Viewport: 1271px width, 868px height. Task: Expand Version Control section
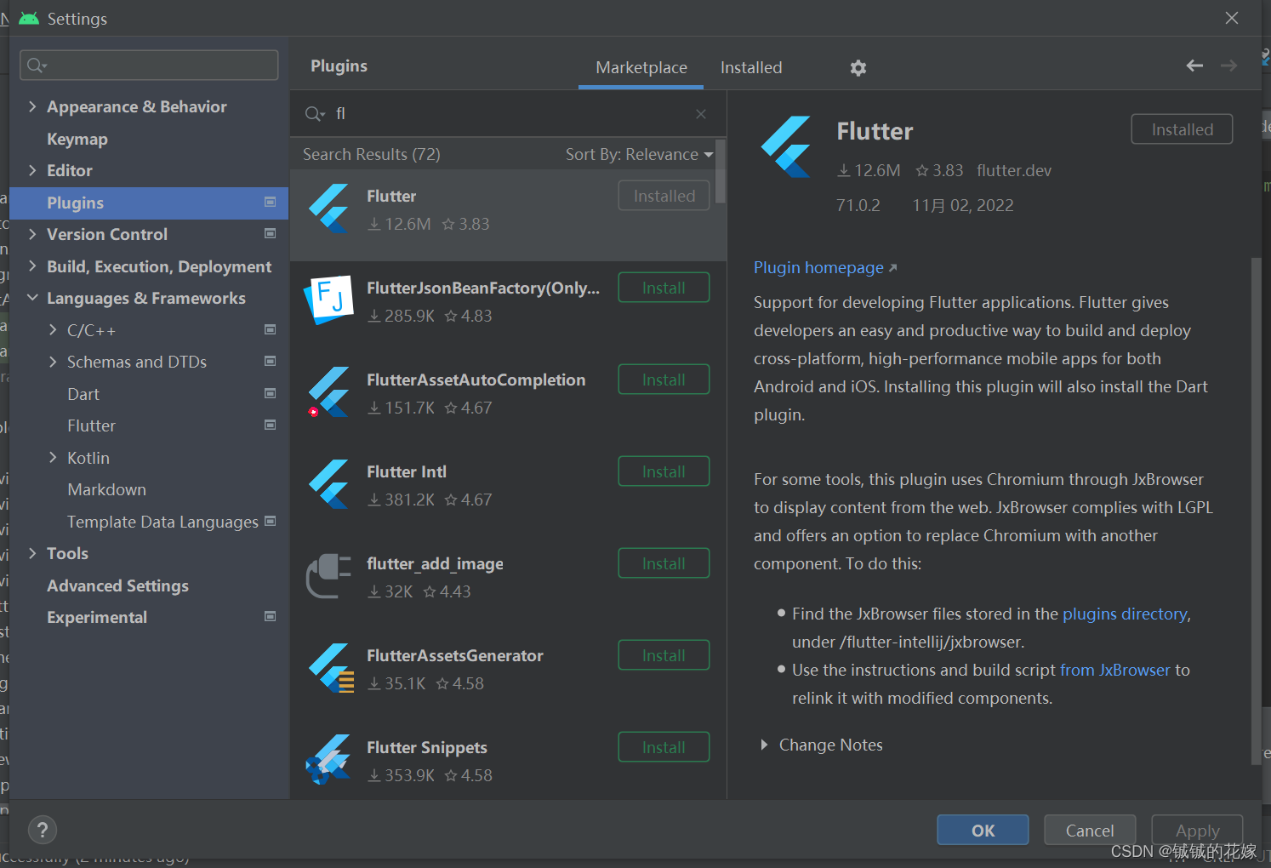tap(32, 234)
